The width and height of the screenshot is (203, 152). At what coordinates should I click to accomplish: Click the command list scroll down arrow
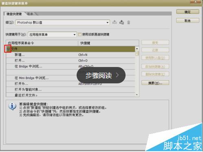point(137,95)
